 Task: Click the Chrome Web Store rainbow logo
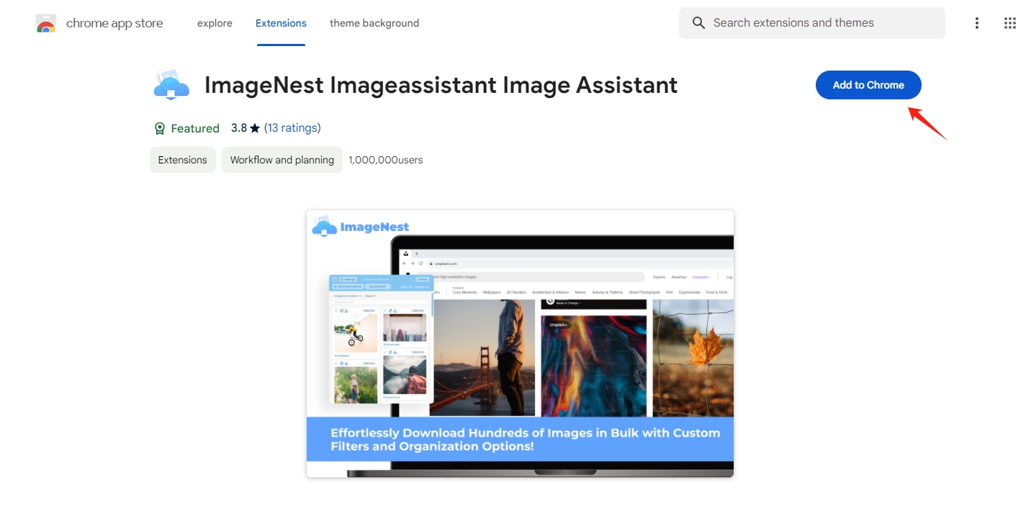[x=46, y=23]
